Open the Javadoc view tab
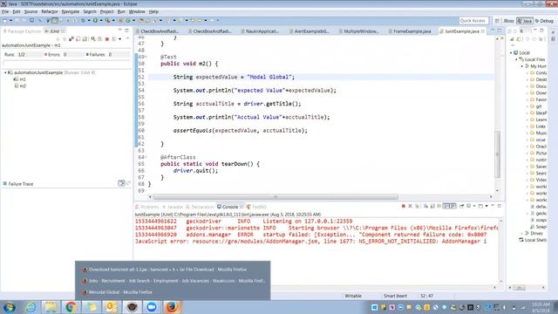Viewport: 558px width, 314px height. [173, 207]
